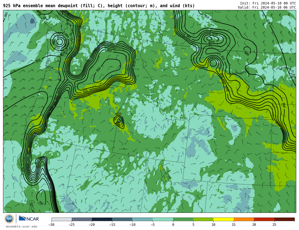This screenshot has height=230, width=299.
Task: Click the colorbar tick label '-30'
Action: point(51,225)
